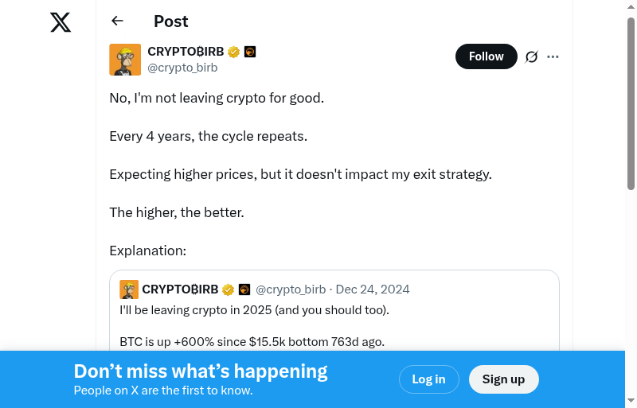
Task: Open the Grok actions icon beside Follow
Action: (532, 56)
